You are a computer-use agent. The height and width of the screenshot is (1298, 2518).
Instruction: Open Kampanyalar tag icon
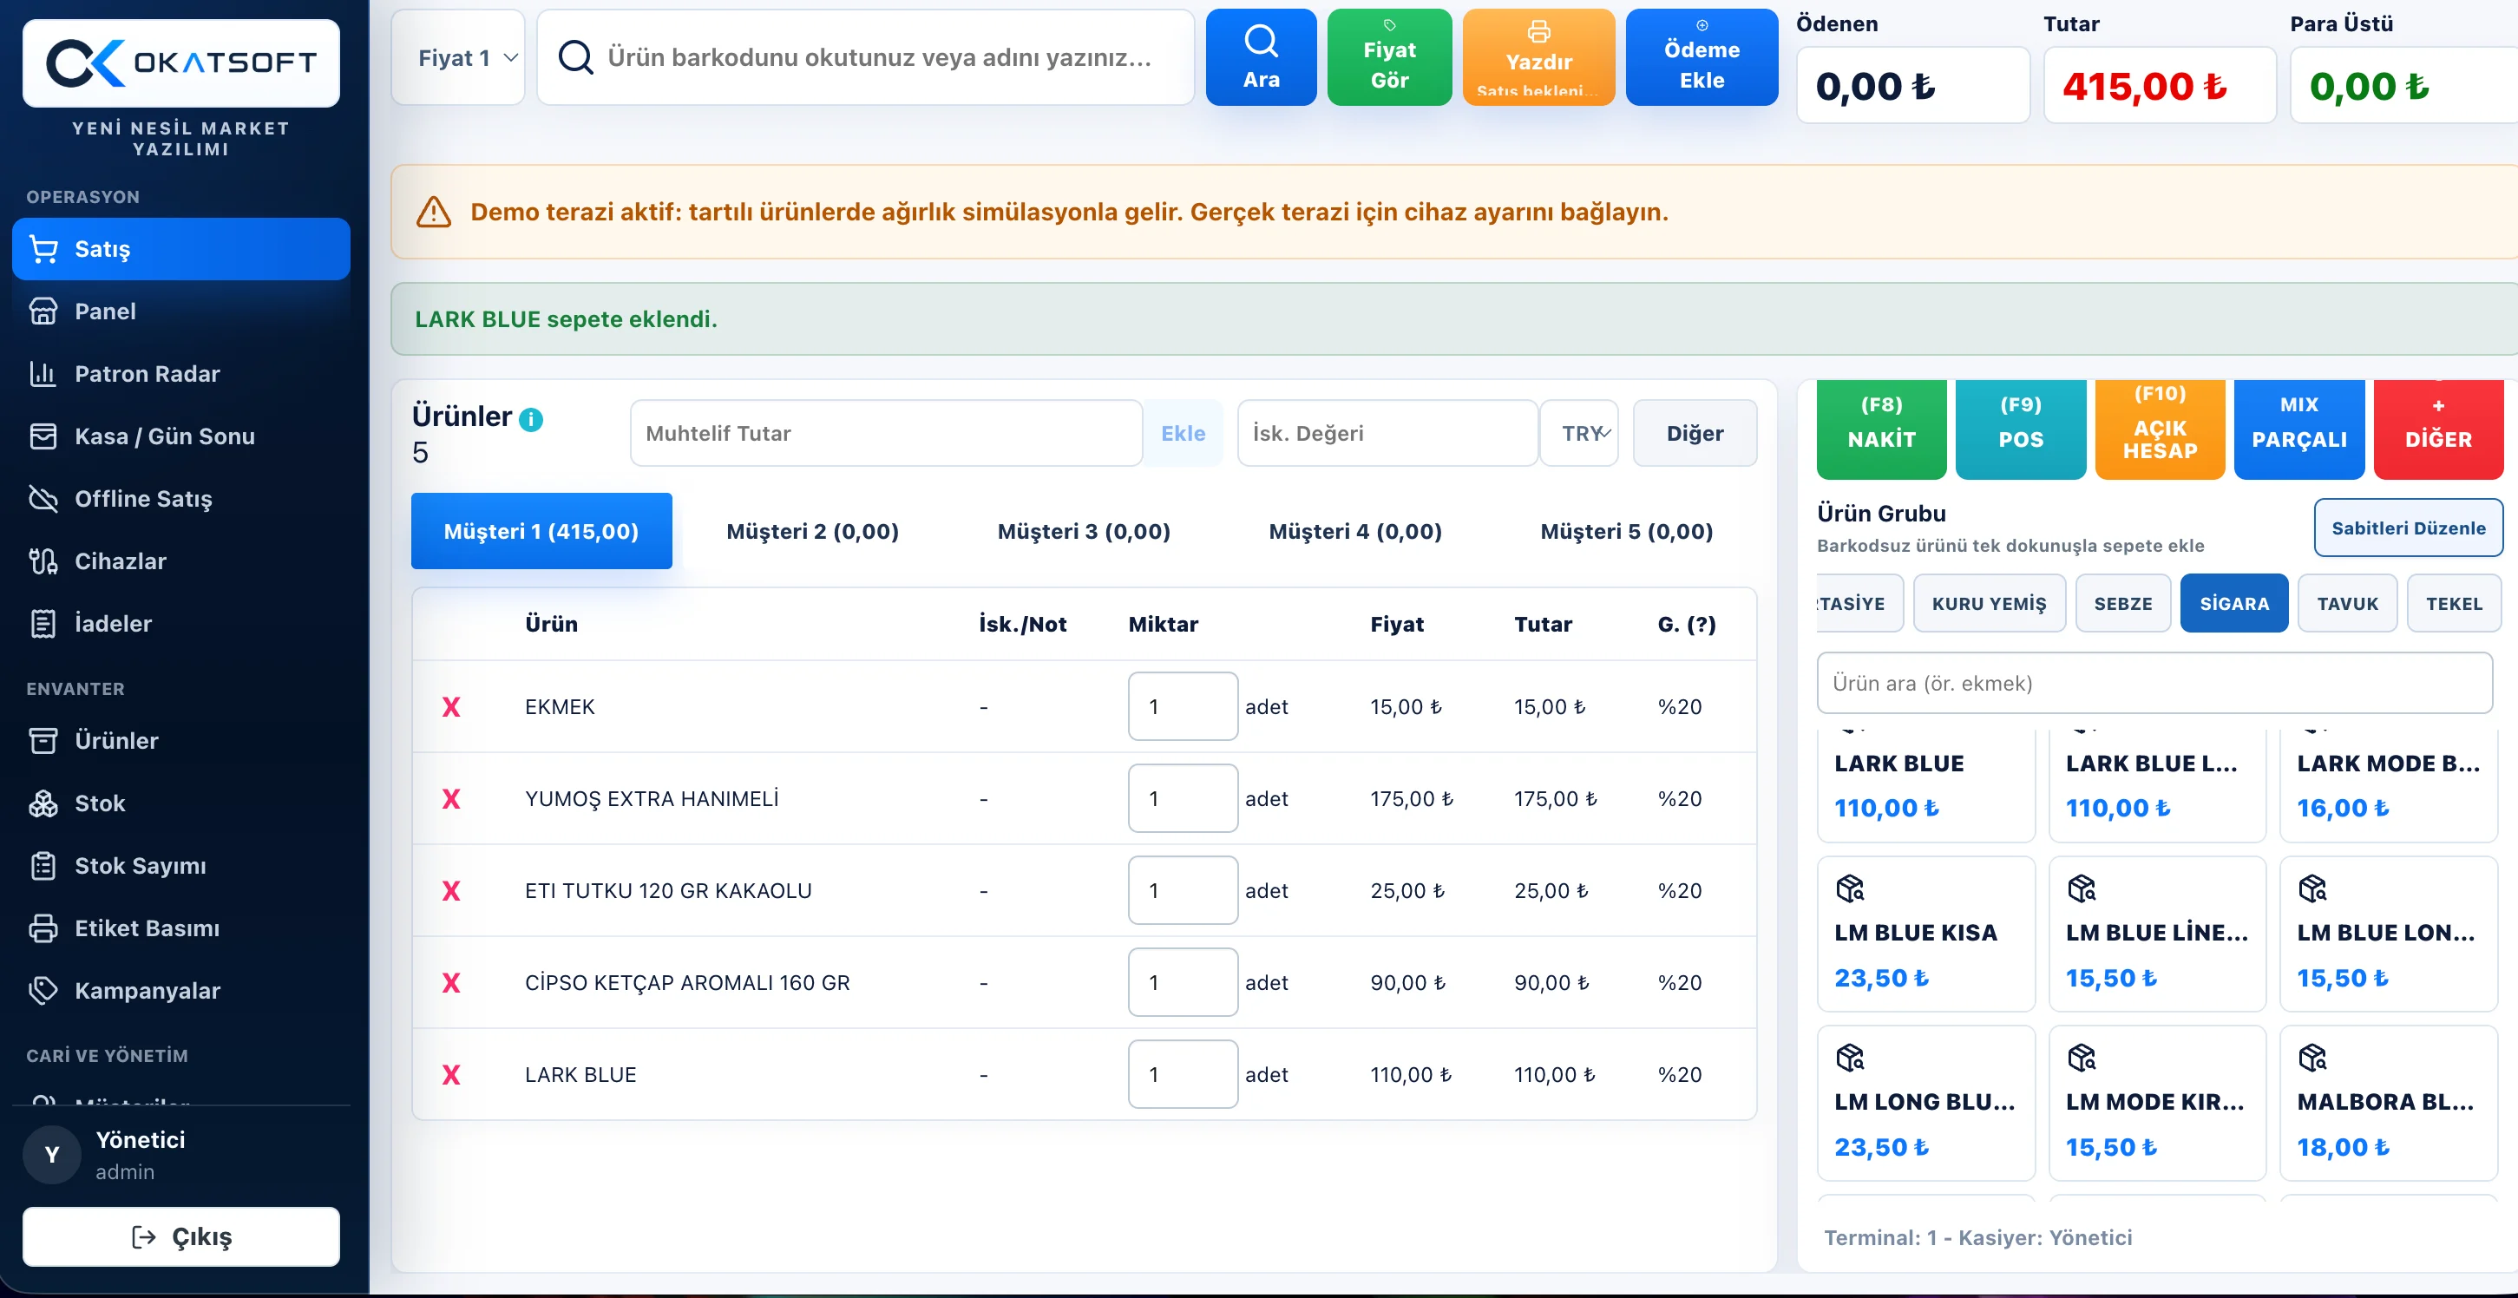[x=43, y=991]
